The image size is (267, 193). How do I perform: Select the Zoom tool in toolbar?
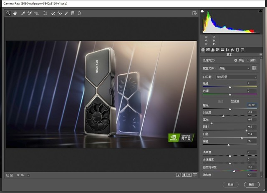(8, 13)
